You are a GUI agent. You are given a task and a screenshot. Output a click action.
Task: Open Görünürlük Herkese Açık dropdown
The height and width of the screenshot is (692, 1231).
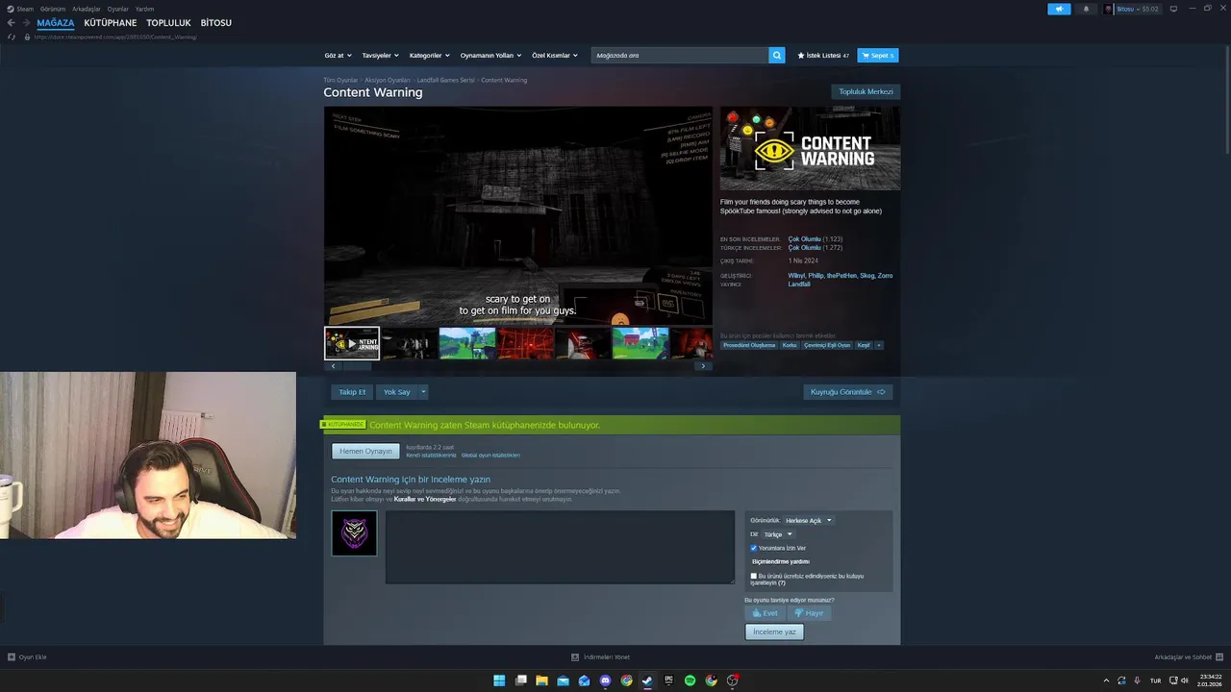(x=808, y=521)
